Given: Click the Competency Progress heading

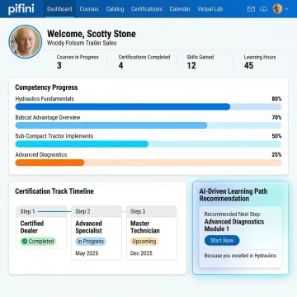Looking at the screenshot, I should pos(46,87).
